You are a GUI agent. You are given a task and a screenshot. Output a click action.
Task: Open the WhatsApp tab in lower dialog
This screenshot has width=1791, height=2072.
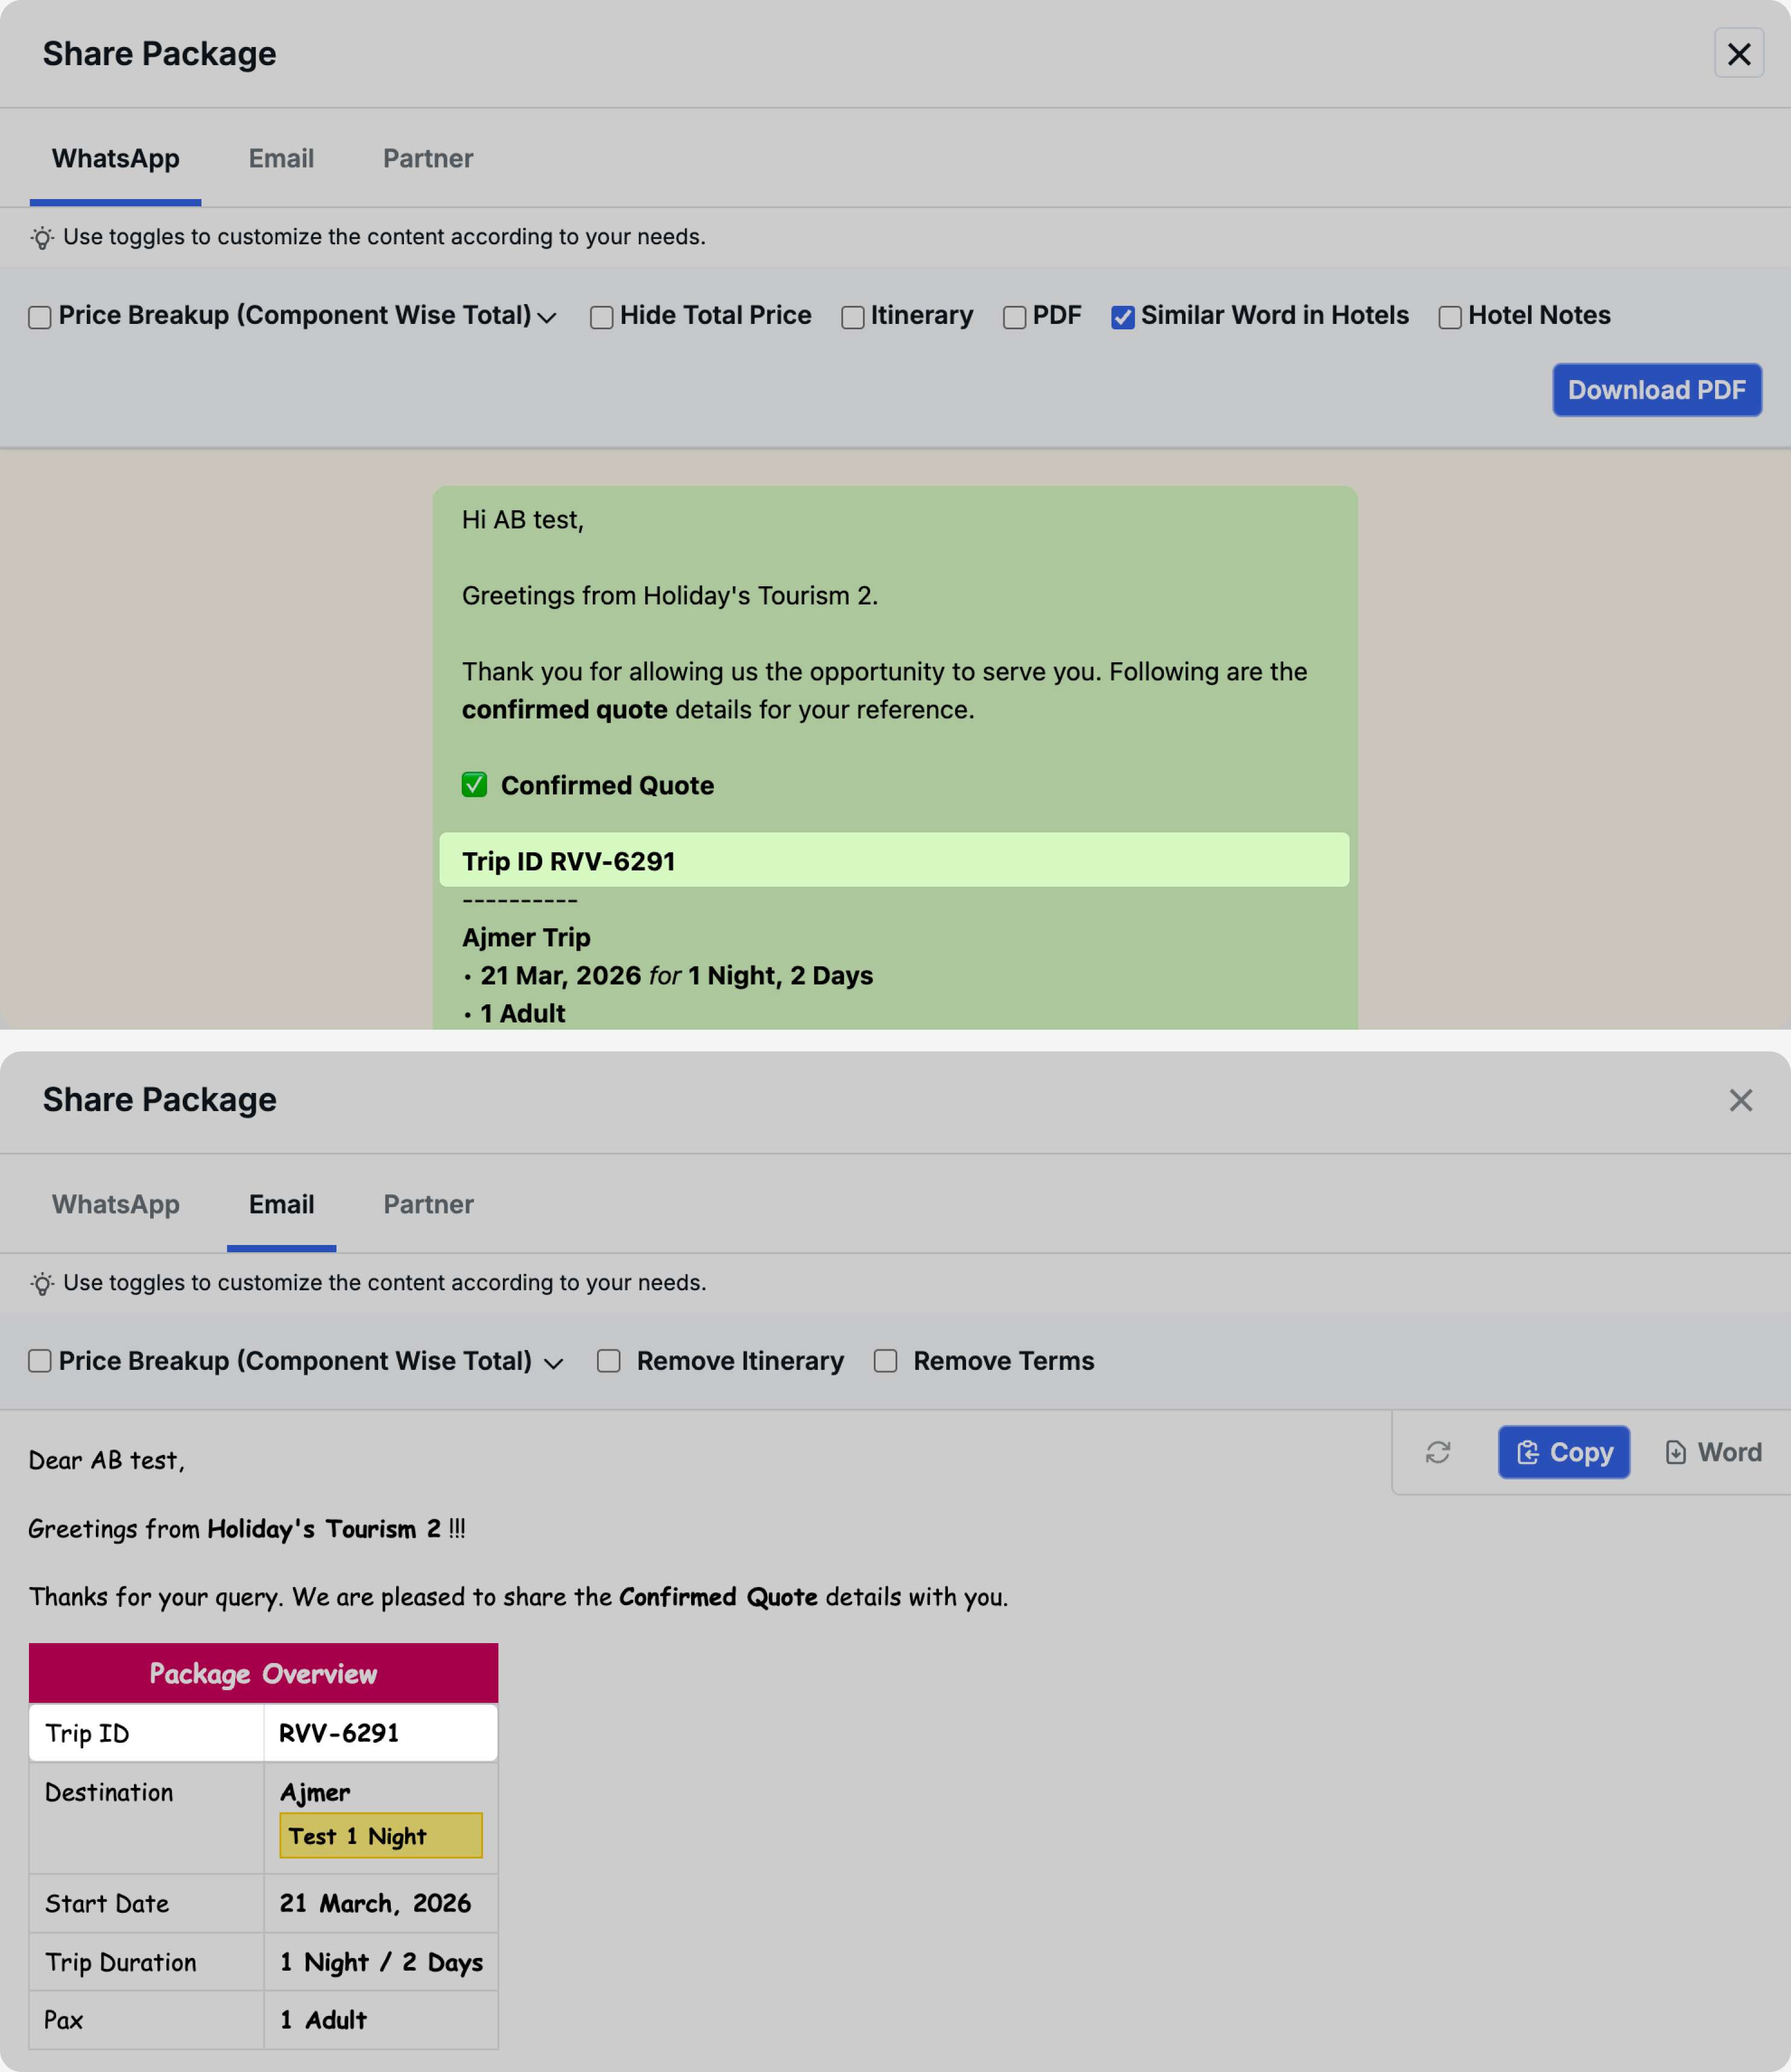[116, 1204]
